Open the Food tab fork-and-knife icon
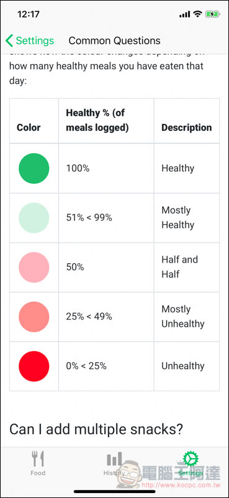Viewport: 229px width, 498px height. pos(38,458)
